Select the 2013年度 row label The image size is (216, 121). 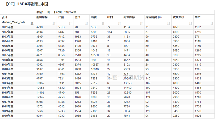pos(7,83)
